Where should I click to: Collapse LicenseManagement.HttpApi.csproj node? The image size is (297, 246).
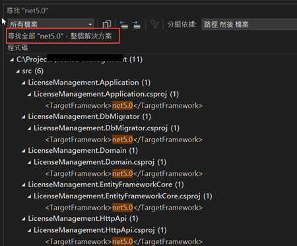coord(29,231)
